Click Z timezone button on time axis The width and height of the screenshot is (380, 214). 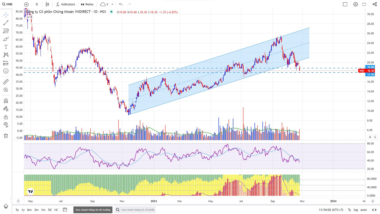pos(18,201)
